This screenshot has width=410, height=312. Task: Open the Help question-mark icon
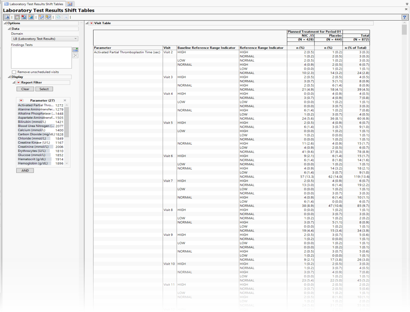(x=405, y=17)
